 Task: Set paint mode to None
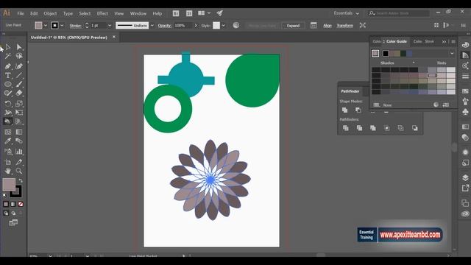(21, 205)
